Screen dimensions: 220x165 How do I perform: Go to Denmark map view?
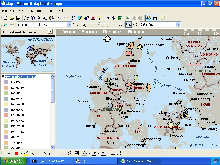[112, 32]
